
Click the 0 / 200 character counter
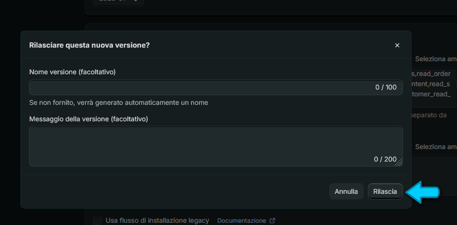[385, 159]
